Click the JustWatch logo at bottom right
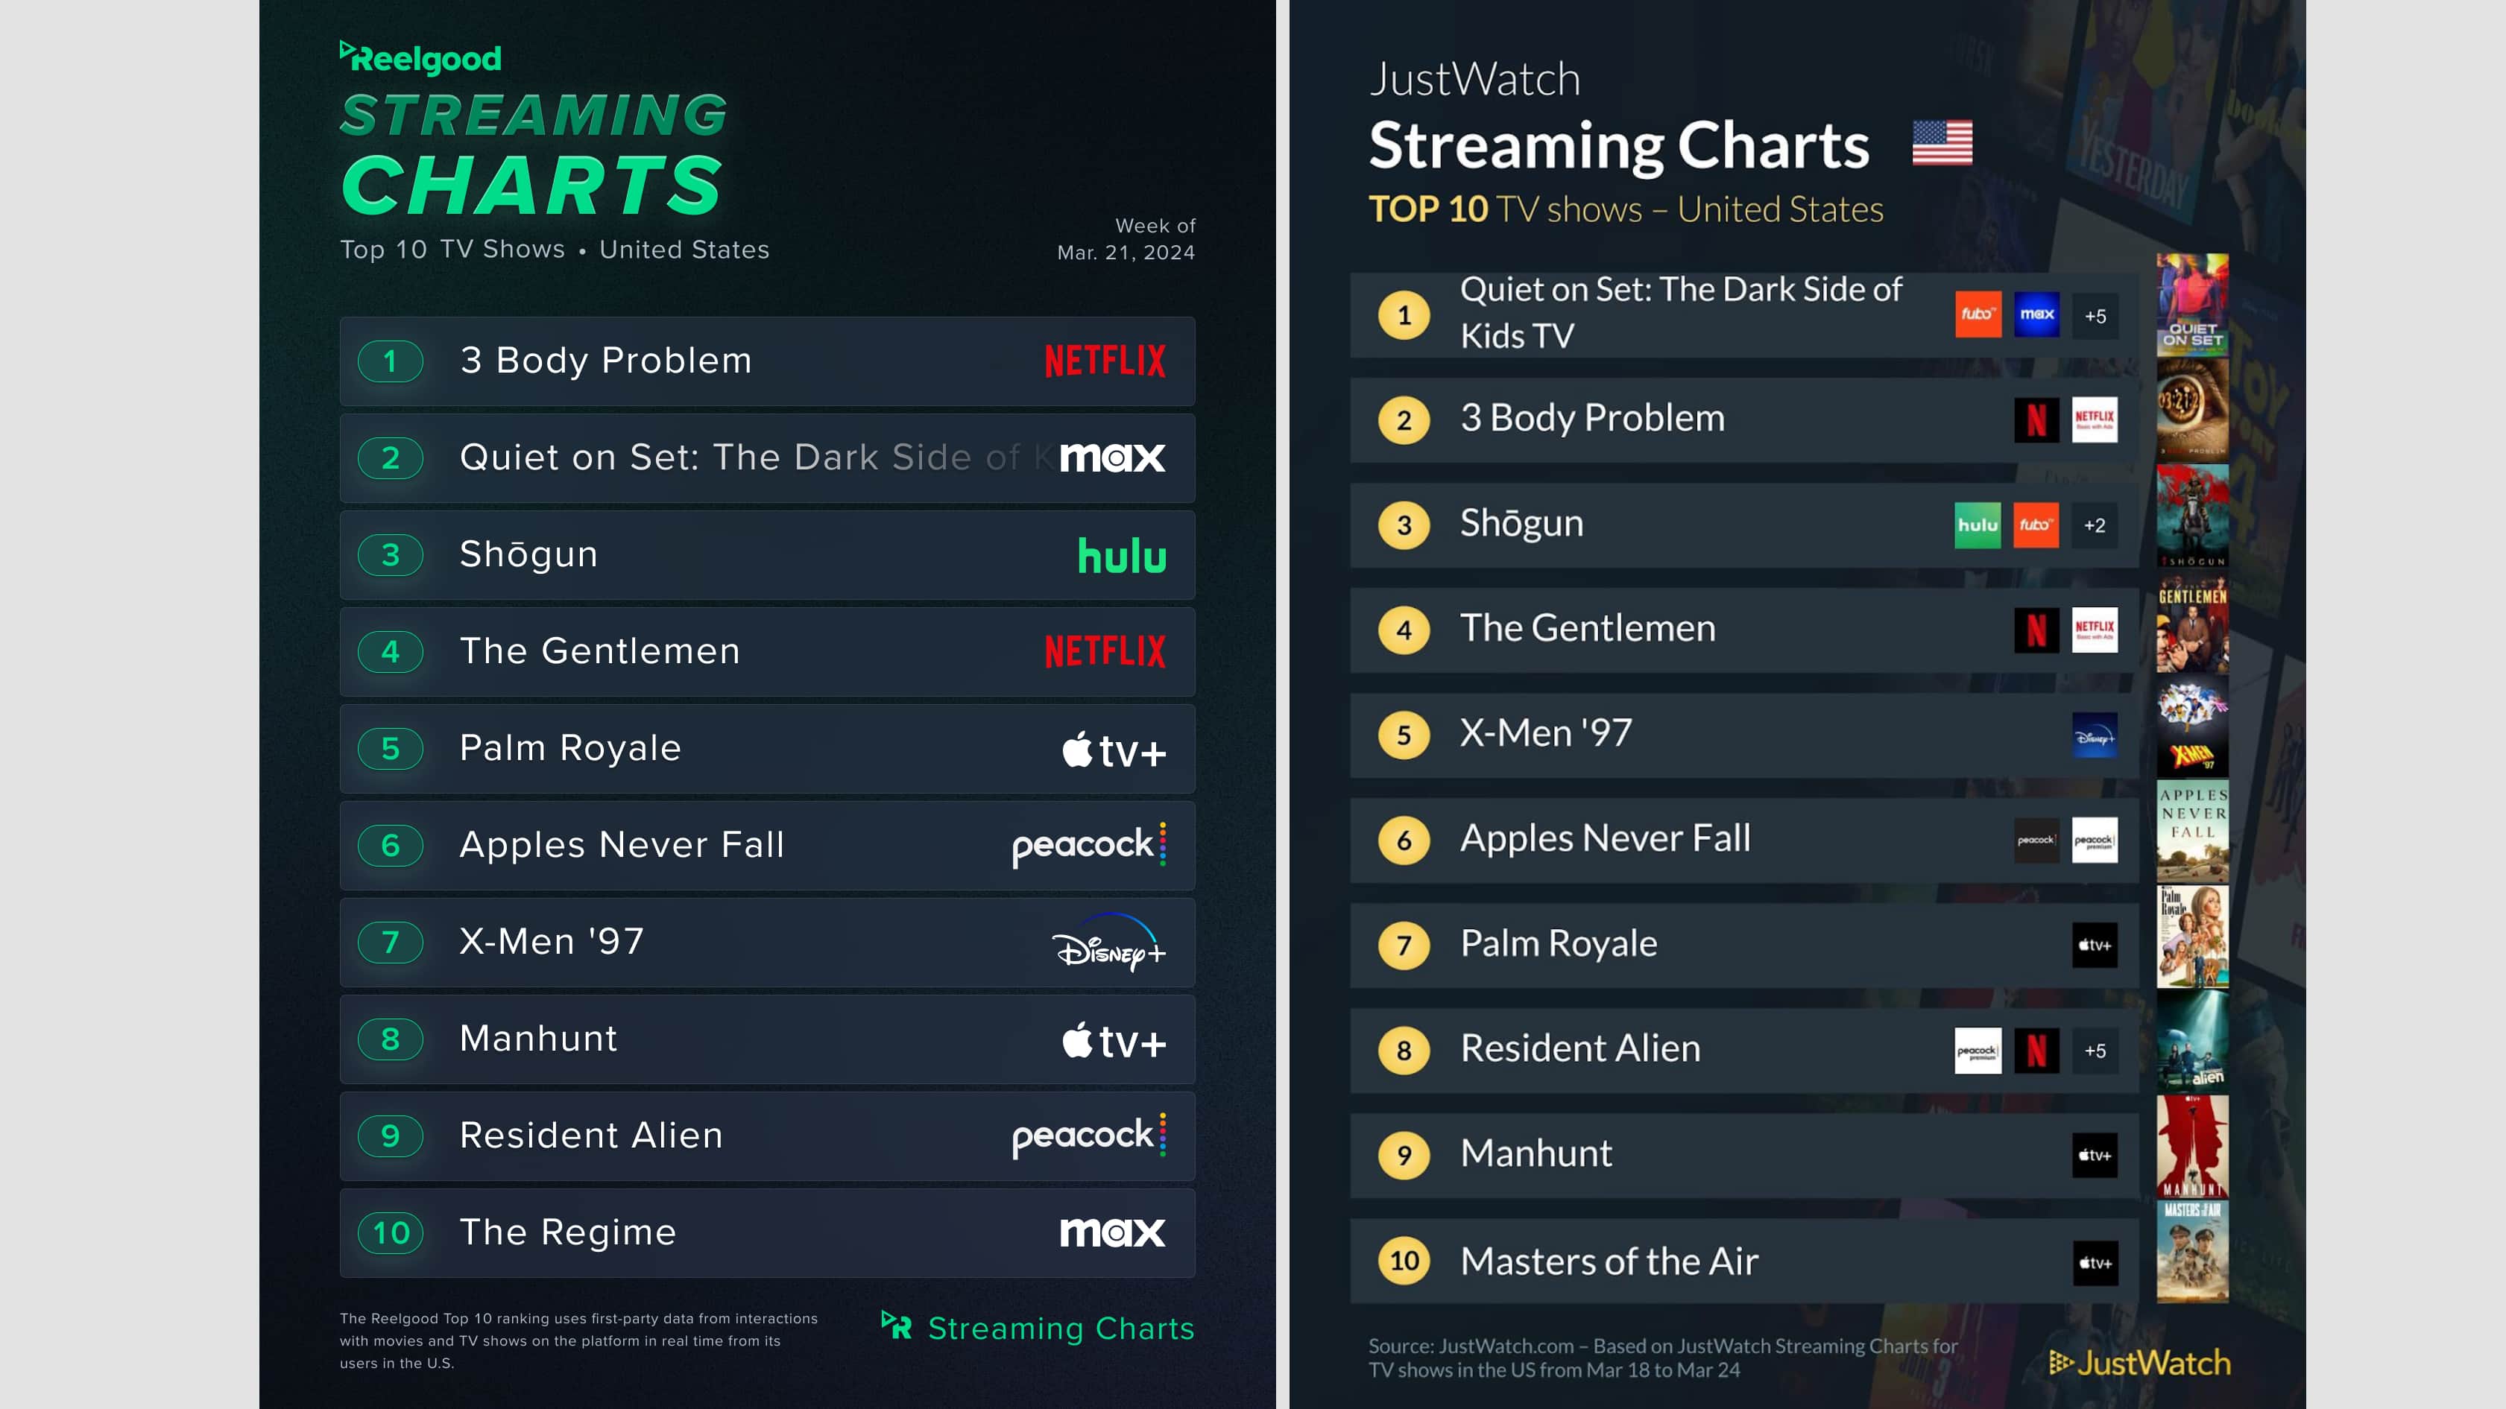 coord(2139,1362)
